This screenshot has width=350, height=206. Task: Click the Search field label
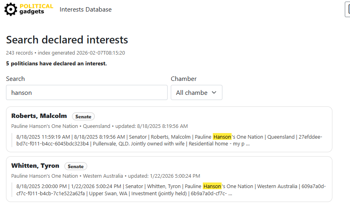(16, 79)
